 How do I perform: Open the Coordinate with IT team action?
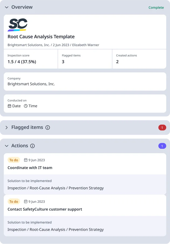(30, 168)
